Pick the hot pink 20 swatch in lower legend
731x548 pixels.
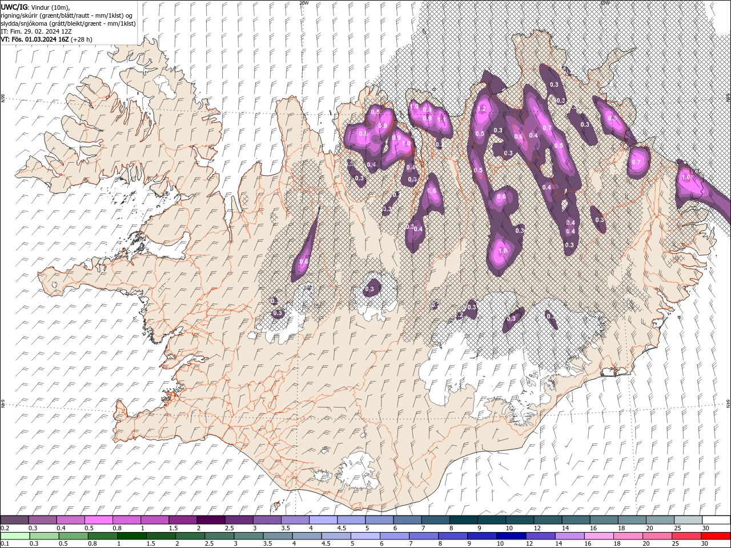656,535
